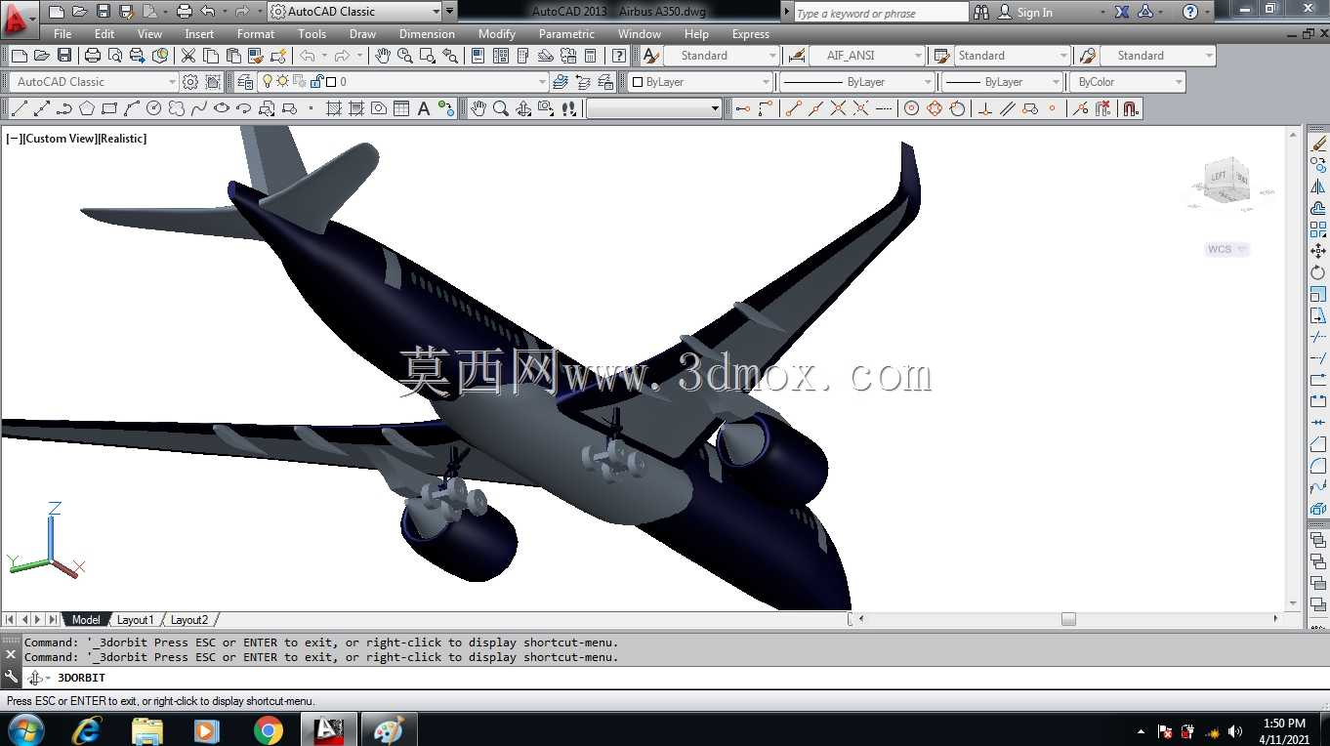
Task: Switch to the Layout2 tab
Action: [189, 619]
